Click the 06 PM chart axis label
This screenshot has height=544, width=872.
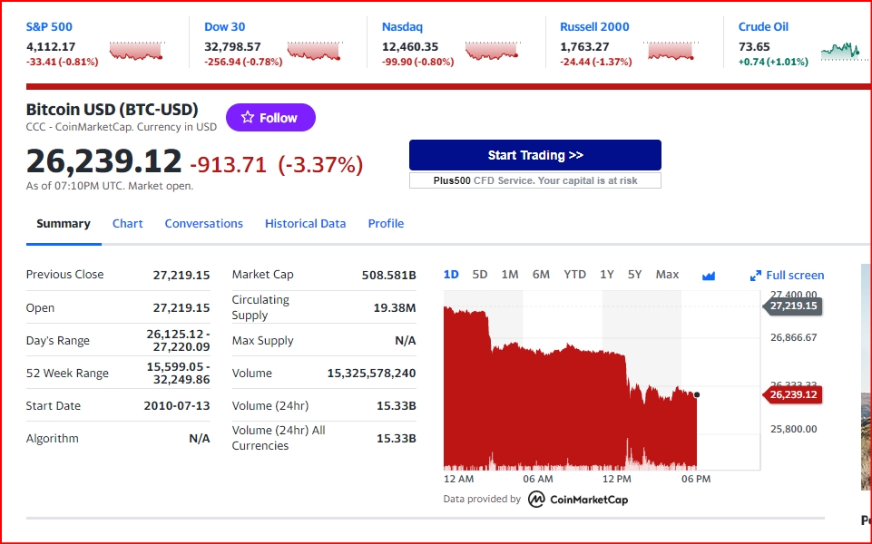[696, 479]
